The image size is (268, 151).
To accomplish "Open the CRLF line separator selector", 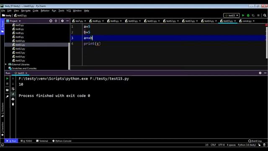I will [x=213, y=145].
